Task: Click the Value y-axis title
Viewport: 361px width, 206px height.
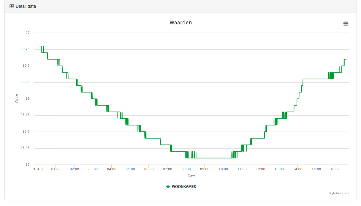Action: point(16,99)
